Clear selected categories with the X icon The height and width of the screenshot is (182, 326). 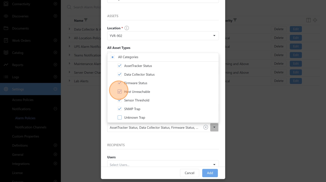point(206,127)
